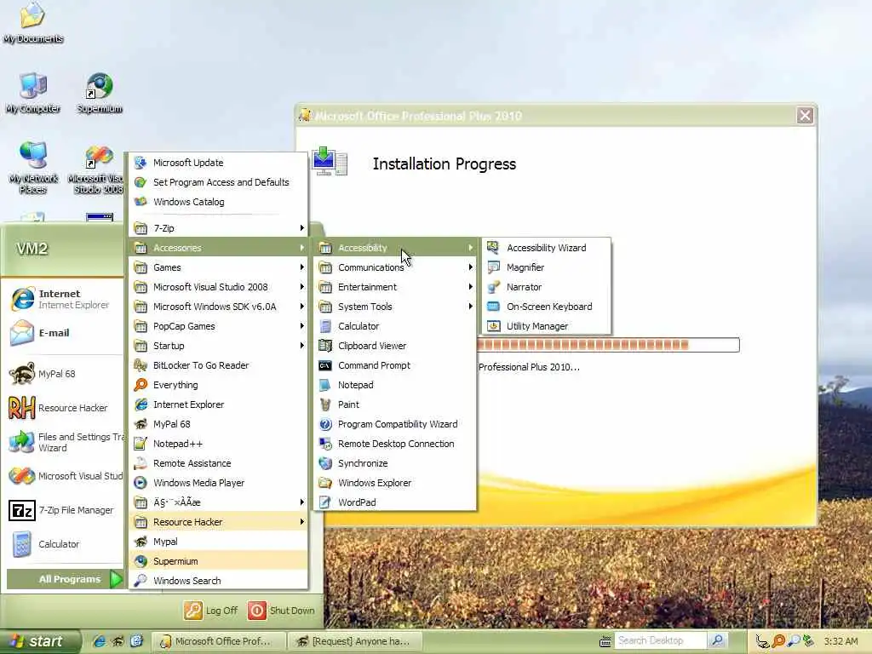Click the Calculator icon in Accessories menu
This screenshot has width=872, height=654.
[325, 326]
